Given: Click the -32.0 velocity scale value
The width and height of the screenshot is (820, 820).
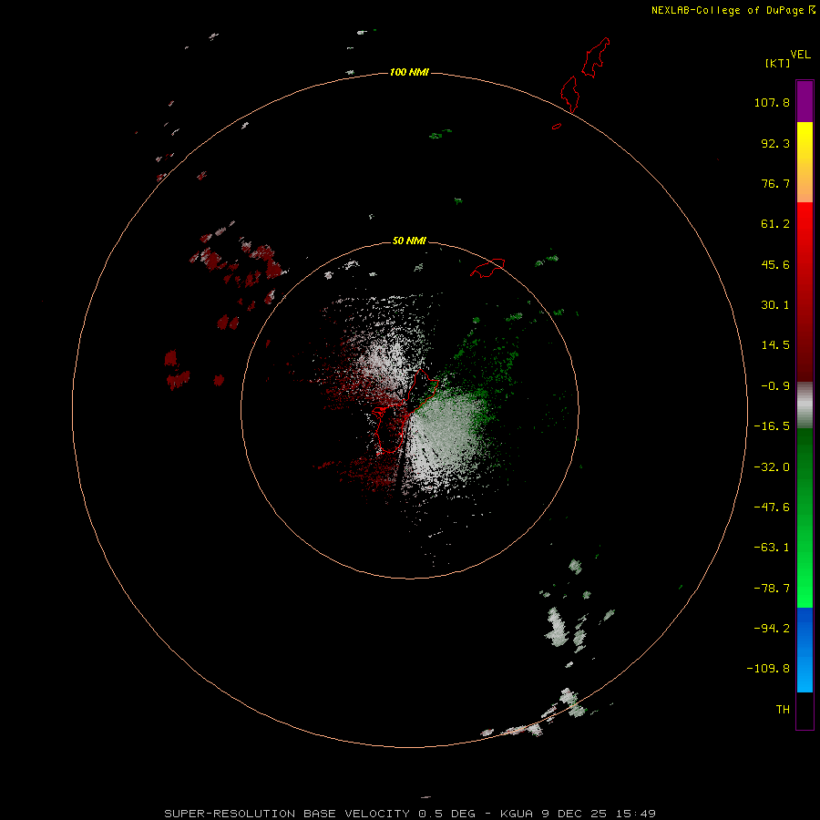Looking at the screenshot, I should 772,467.
